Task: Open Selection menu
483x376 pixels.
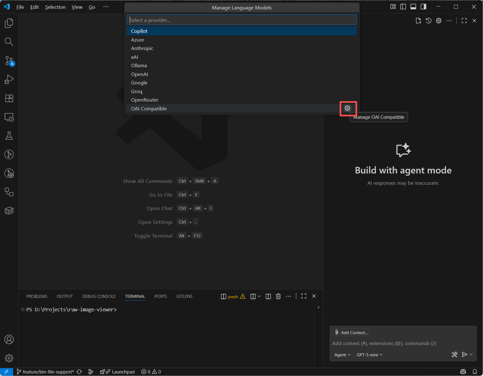Action: point(55,7)
